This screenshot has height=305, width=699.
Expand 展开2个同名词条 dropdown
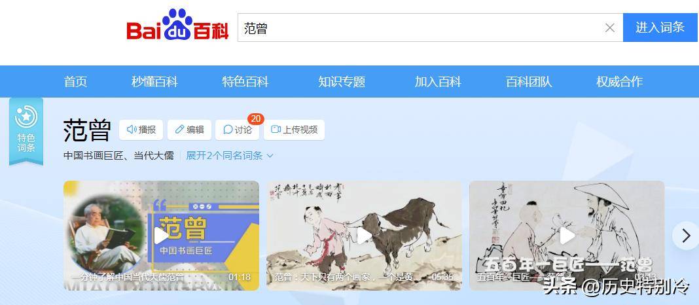pos(230,156)
